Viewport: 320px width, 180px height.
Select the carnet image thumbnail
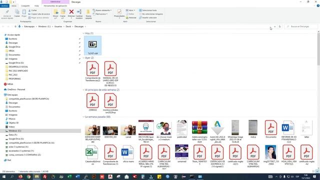[x=128, y=129]
